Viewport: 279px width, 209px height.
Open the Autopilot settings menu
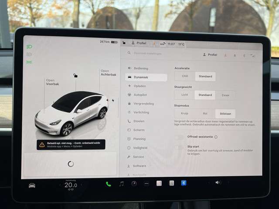[x=140, y=94]
